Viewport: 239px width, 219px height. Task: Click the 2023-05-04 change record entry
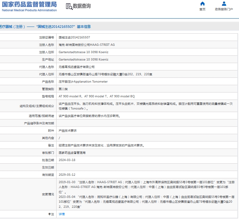(x=146, y=202)
